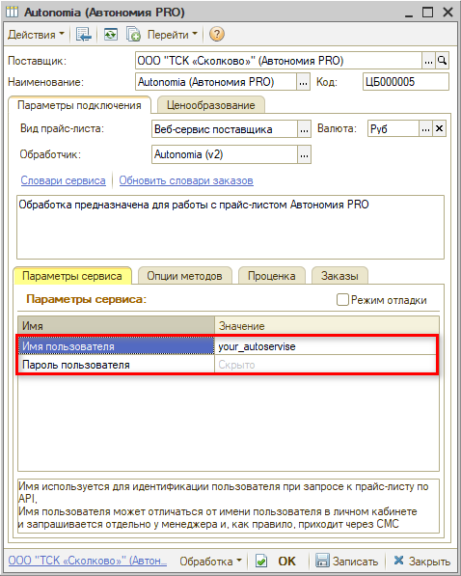Image resolution: width=461 pixels, height=576 pixels.
Task: Open the Опции методов tab
Action: click(185, 276)
